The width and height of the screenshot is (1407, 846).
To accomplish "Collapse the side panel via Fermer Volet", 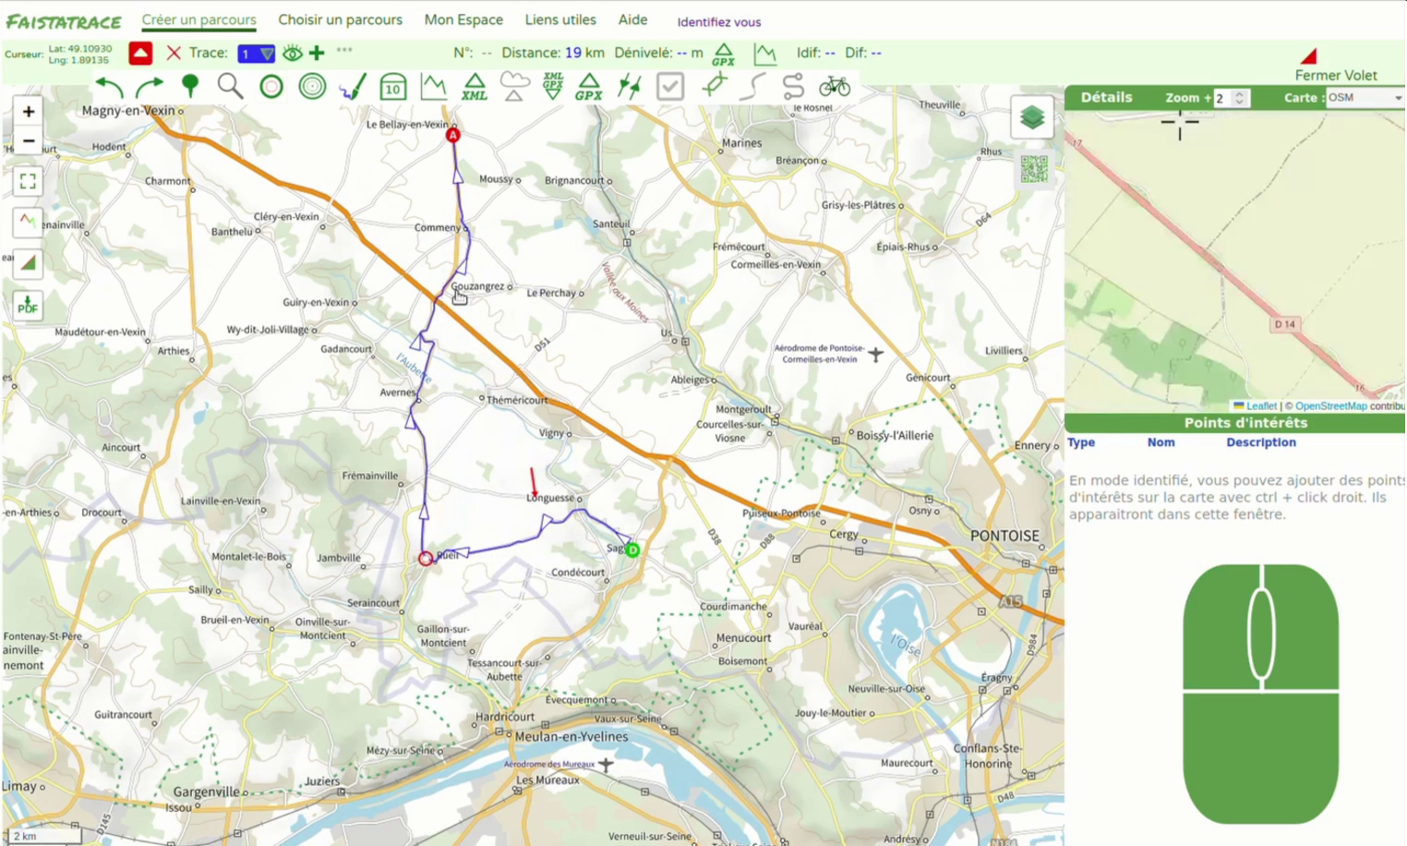I will pos(1335,75).
